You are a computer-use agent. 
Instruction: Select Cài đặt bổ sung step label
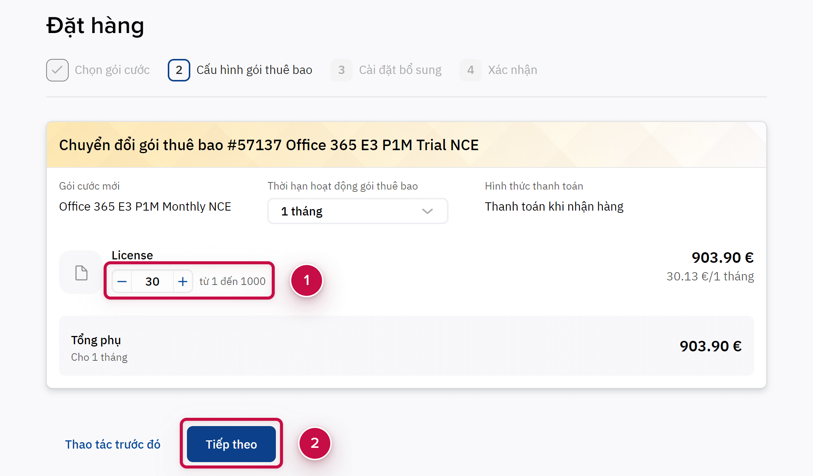(400, 70)
